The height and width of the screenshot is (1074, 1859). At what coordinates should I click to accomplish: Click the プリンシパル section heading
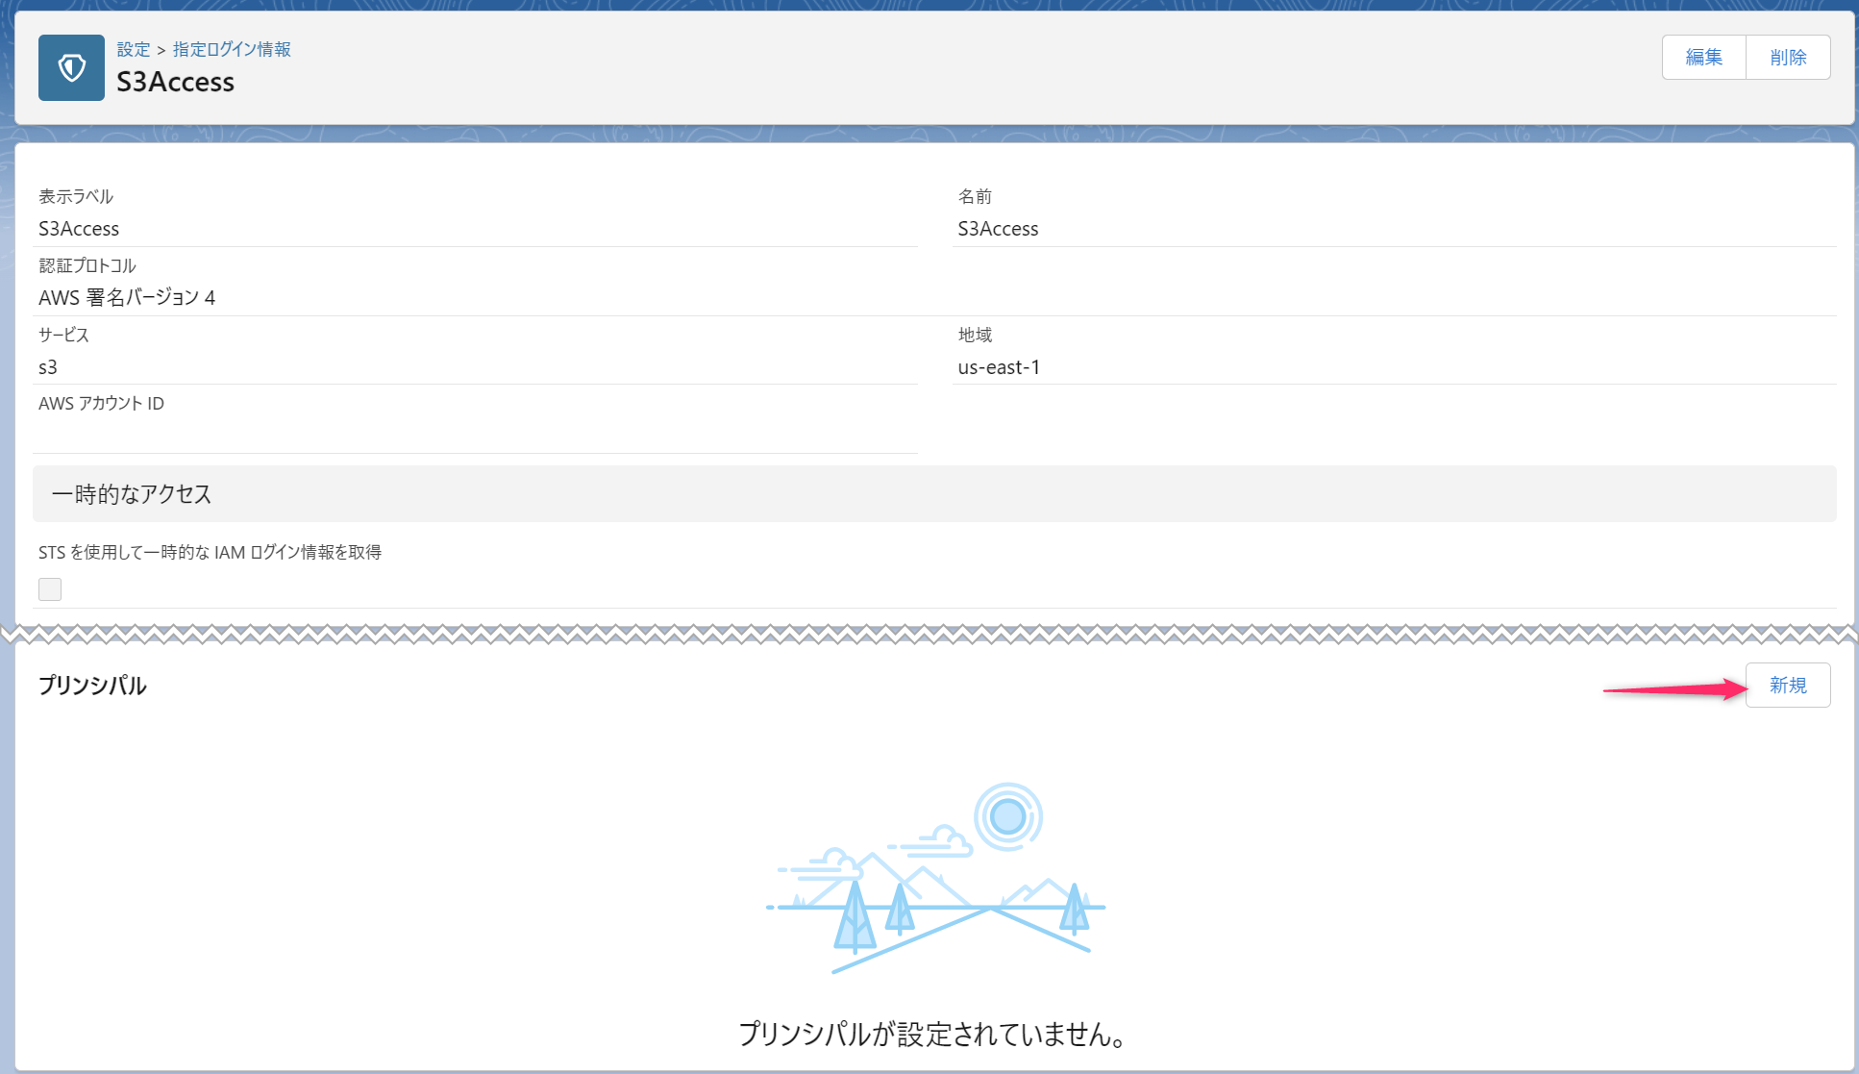pos(92,686)
